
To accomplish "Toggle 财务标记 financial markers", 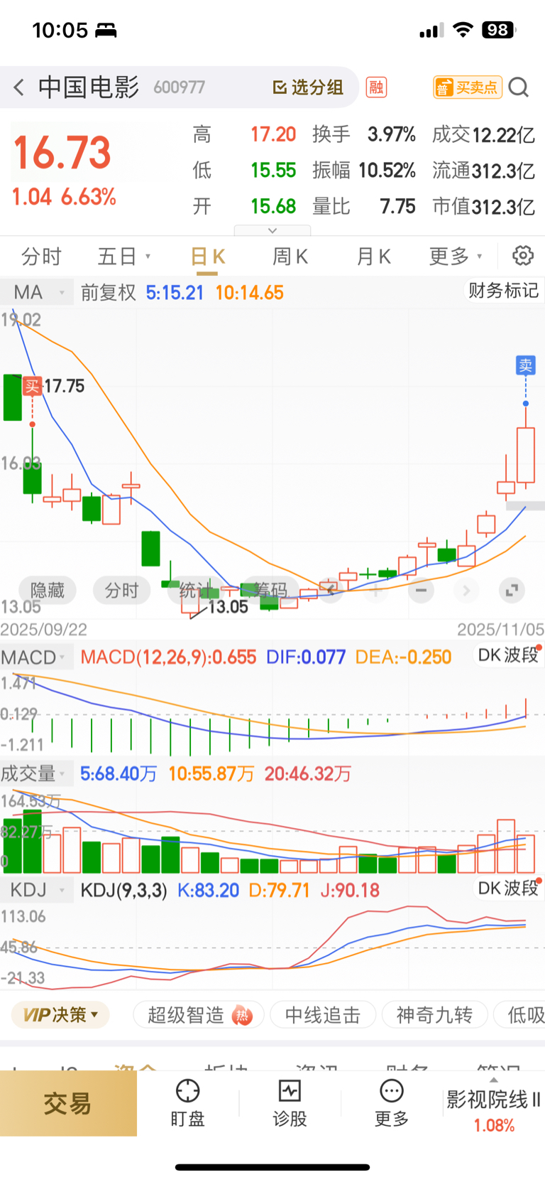I will 503,291.
